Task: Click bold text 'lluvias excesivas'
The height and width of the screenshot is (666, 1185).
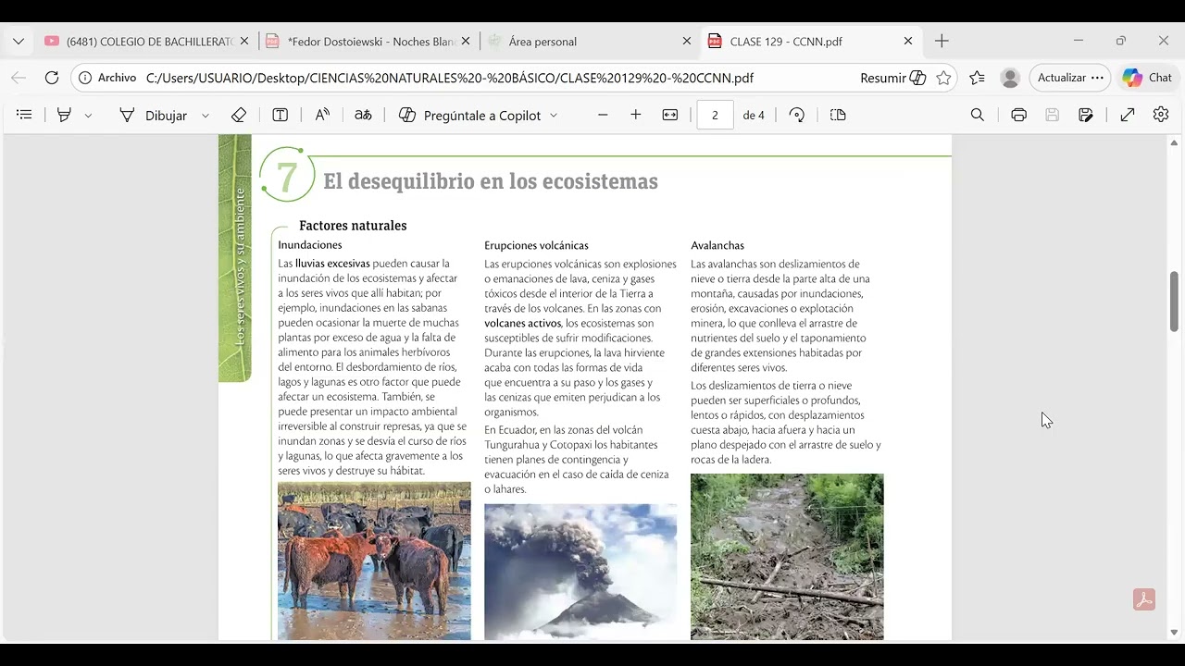Action: tap(332, 264)
